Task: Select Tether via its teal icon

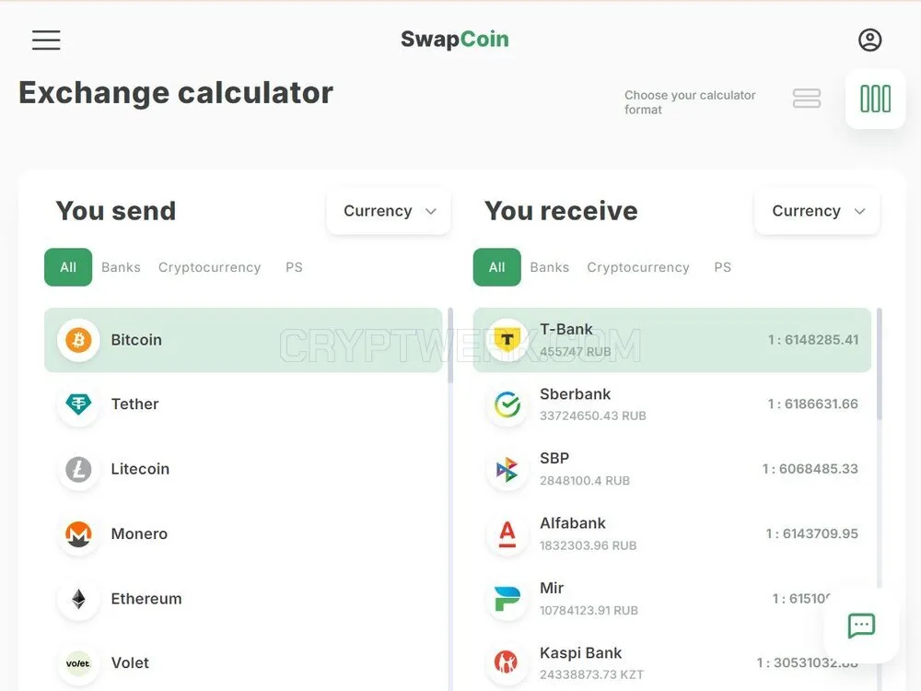Action: (x=78, y=404)
